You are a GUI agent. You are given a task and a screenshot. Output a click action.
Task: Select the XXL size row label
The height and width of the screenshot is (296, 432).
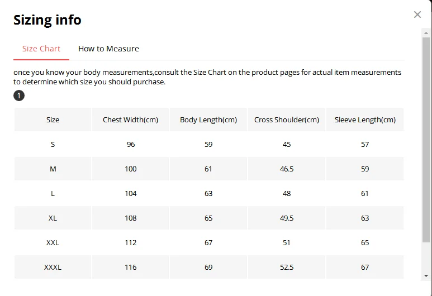click(x=53, y=242)
